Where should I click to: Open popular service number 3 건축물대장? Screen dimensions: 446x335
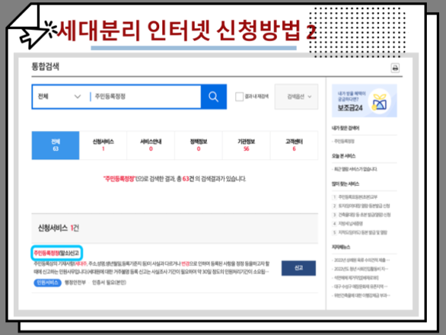[364, 215]
